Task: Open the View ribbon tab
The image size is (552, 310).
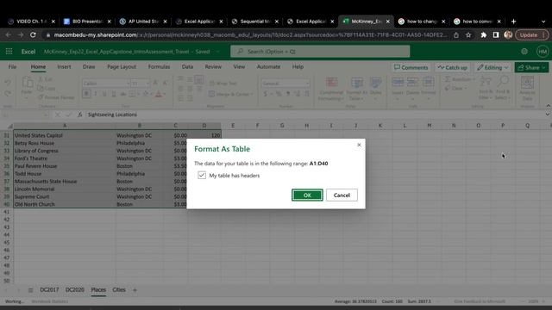Action: [239, 67]
